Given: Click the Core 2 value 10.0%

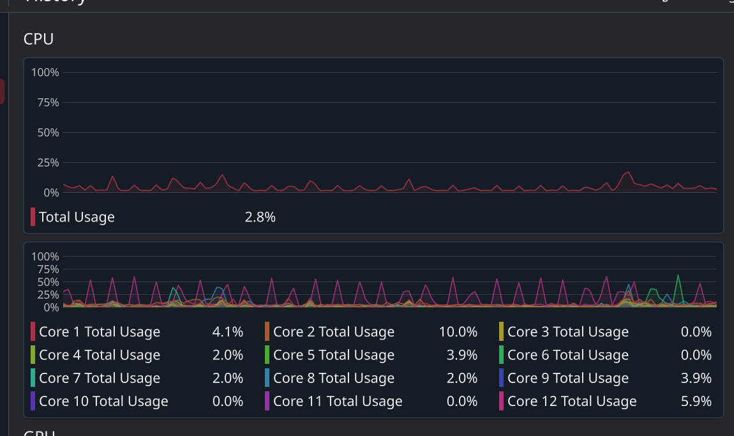Looking at the screenshot, I should tap(458, 332).
